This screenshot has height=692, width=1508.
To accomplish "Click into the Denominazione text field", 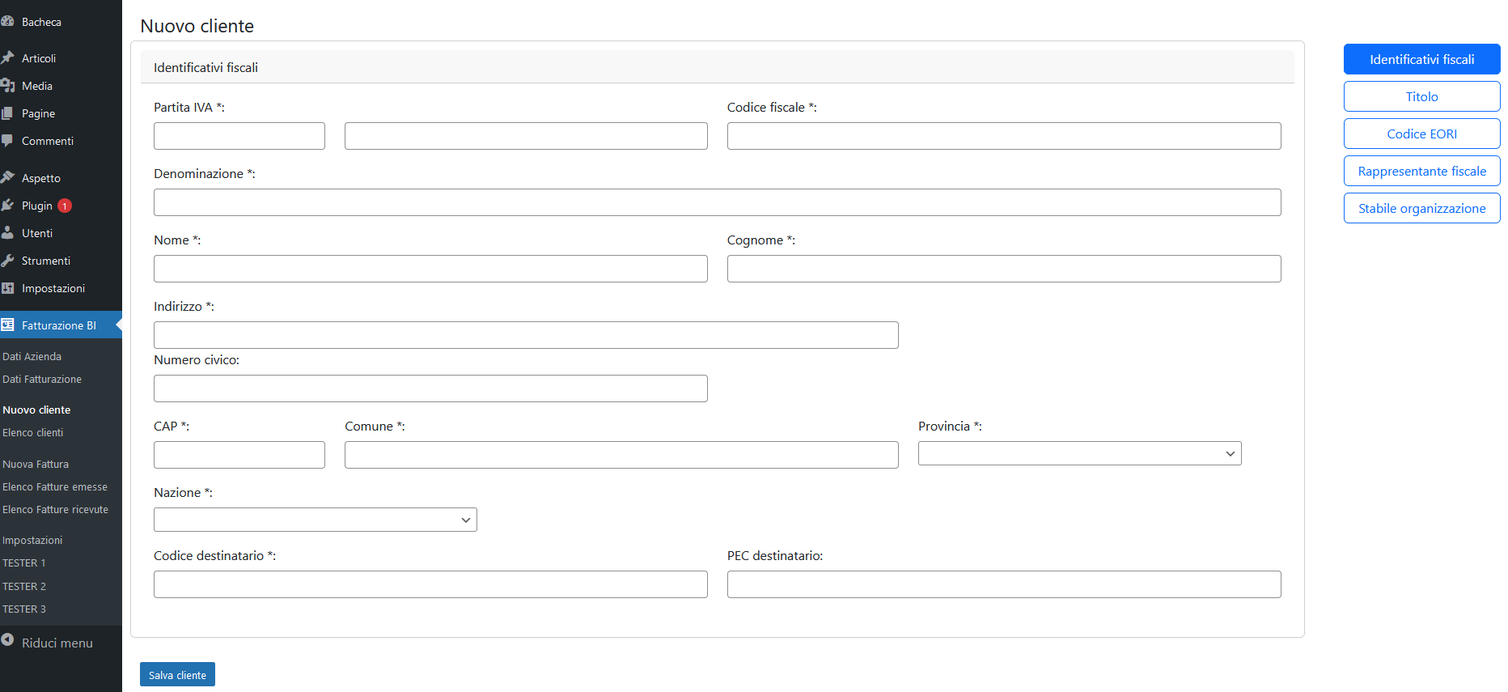I will click(x=717, y=202).
